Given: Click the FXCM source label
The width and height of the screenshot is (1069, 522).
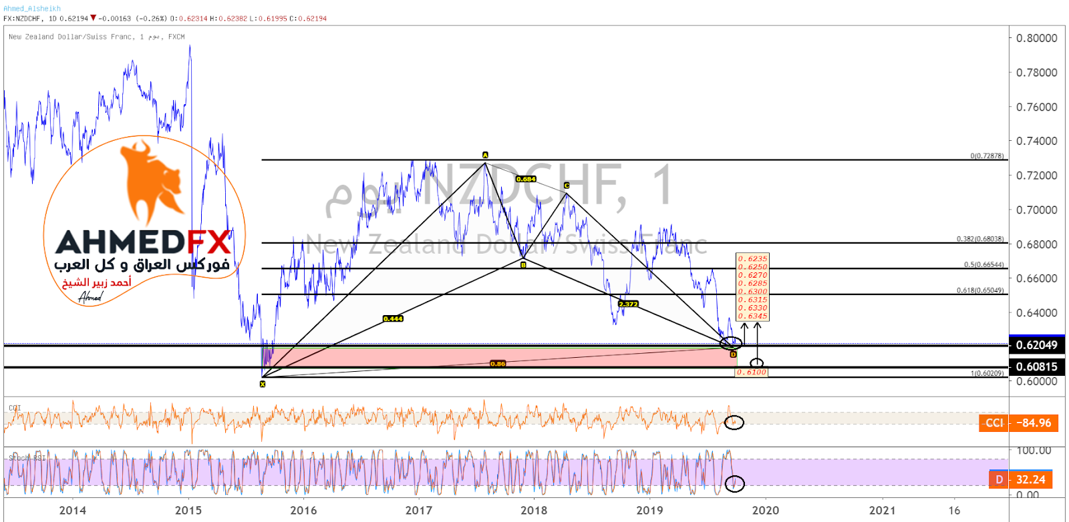Looking at the screenshot, I should click(x=176, y=37).
